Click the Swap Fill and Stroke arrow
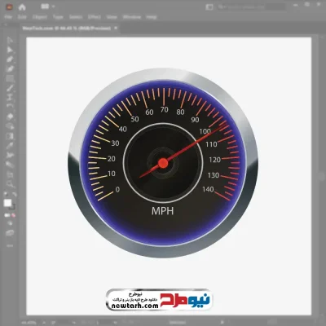The height and width of the screenshot is (326, 326). [14, 195]
